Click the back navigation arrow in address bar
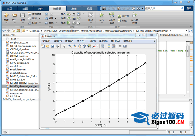Viewport: 195px width, 136px height. (x=4, y=31)
